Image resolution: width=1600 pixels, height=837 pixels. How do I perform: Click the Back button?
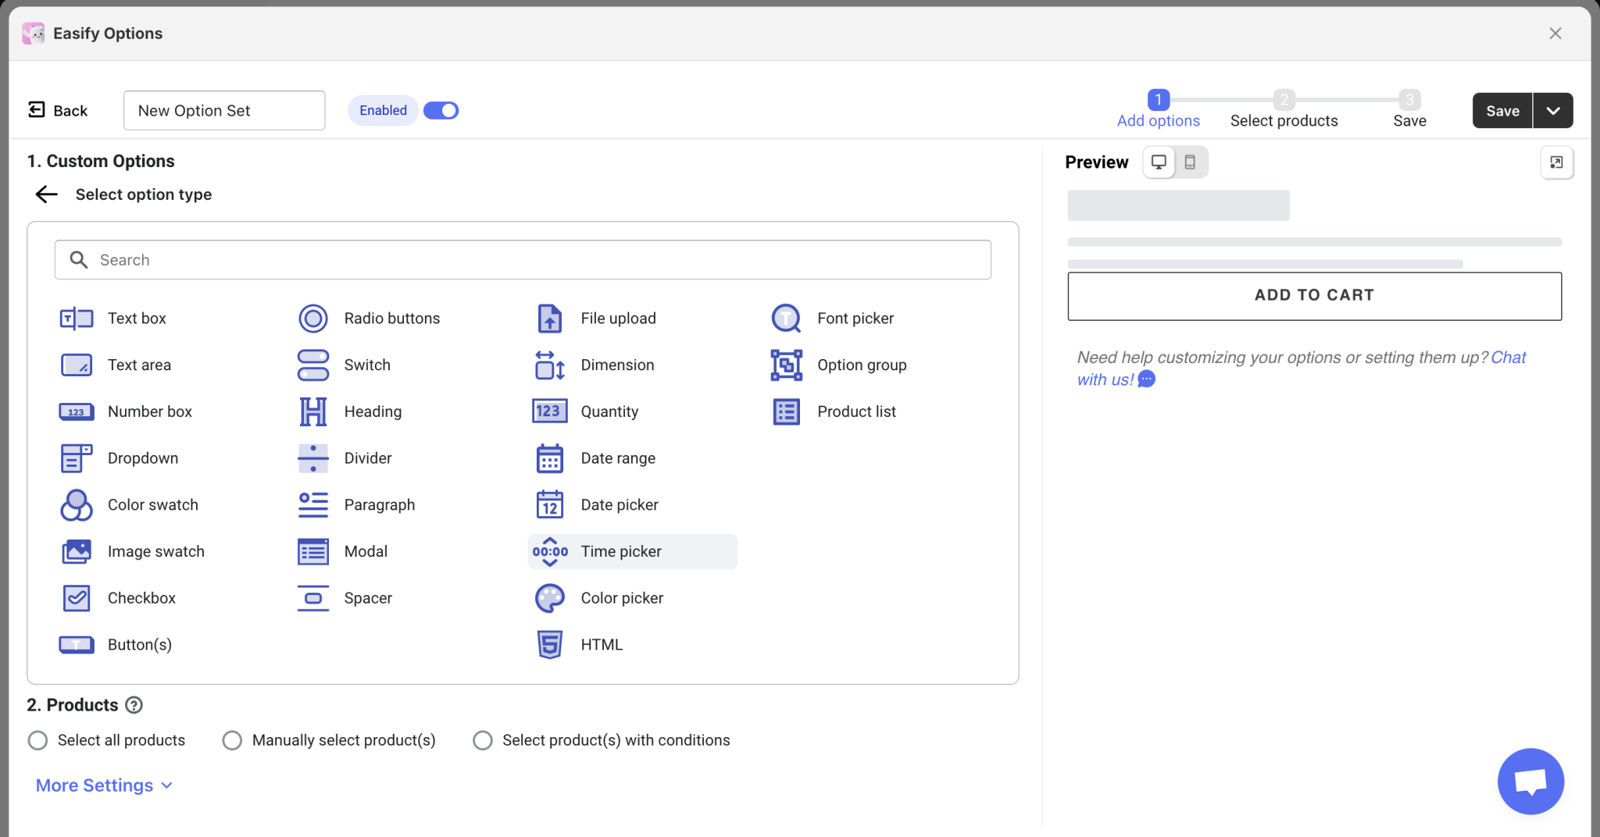pos(58,110)
